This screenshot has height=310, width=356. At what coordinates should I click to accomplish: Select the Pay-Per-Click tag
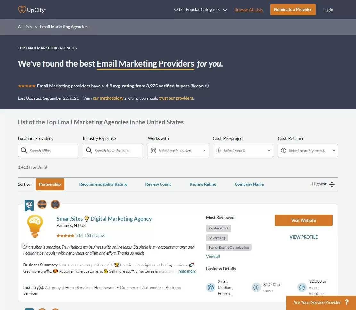pos(219,228)
